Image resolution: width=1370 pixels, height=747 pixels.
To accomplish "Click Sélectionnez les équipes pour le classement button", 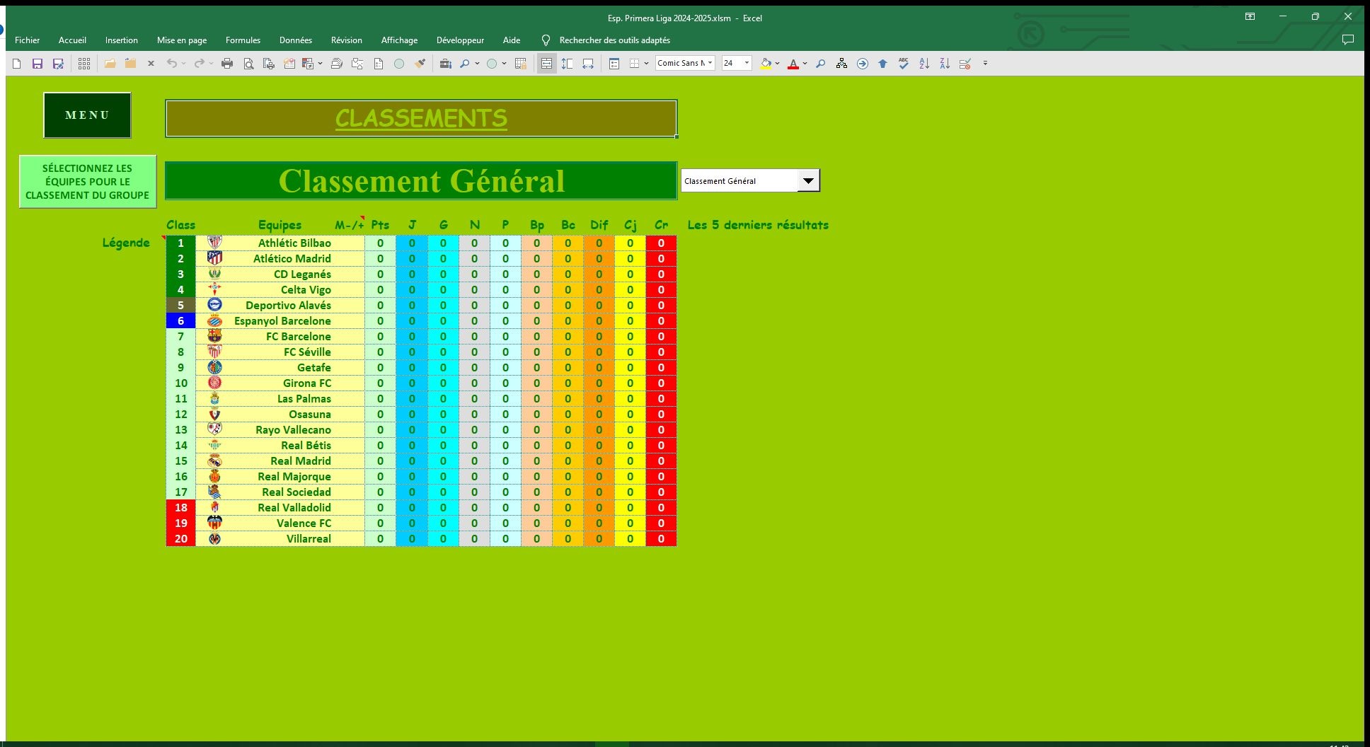I will [x=87, y=182].
